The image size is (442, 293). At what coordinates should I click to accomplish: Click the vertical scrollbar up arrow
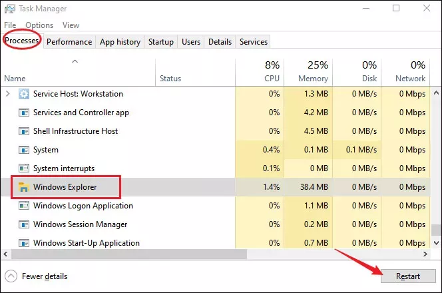coord(436,93)
